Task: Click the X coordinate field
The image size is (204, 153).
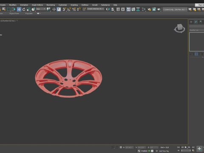Action: click(x=129, y=147)
